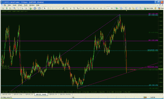Switch timeframe to M1
164x99 pixels.
83,8
